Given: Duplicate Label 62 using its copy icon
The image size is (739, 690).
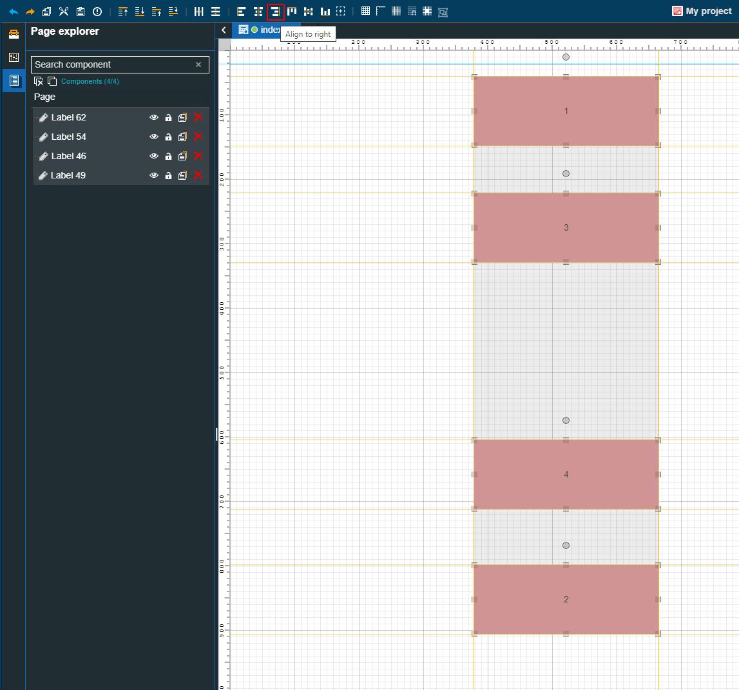Looking at the screenshot, I should pyautogui.click(x=182, y=117).
